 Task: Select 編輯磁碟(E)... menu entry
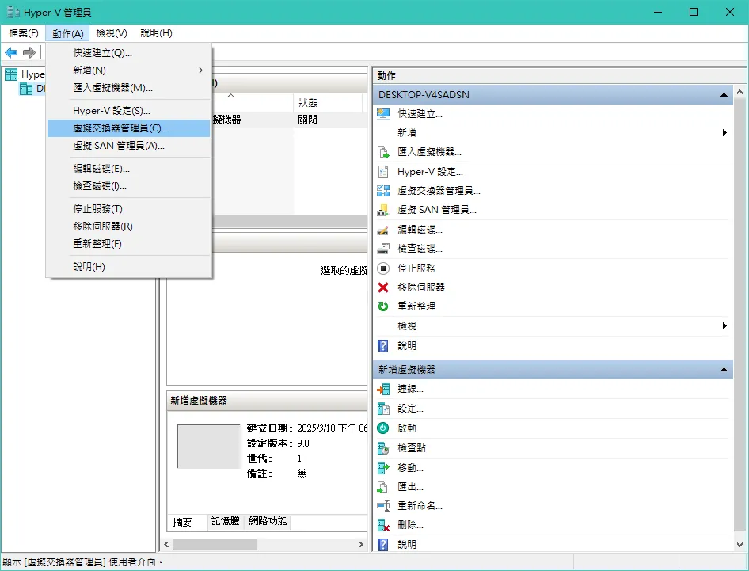[x=128, y=169]
